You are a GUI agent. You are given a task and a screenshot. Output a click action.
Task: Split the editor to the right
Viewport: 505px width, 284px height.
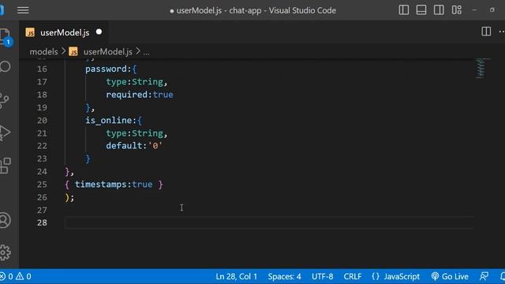[486, 32]
